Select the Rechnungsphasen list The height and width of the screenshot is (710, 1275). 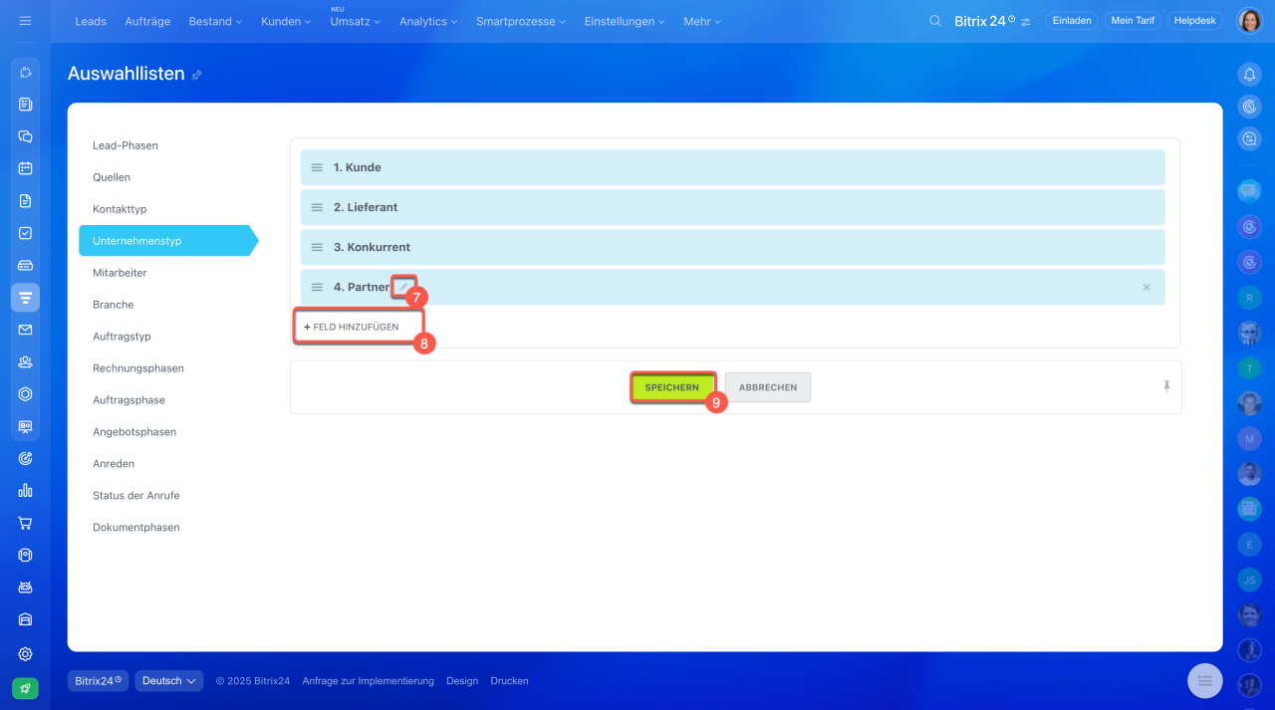pyautogui.click(x=138, y=368)
